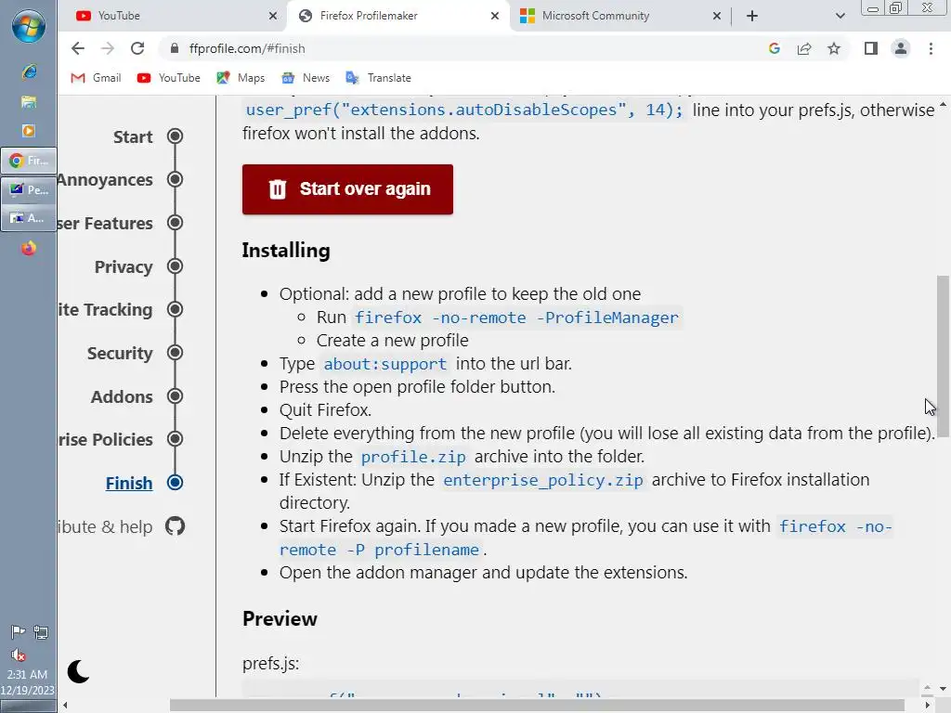
Task: Click the vertical page scrollbar thumb
Action: tap(943, 356)
